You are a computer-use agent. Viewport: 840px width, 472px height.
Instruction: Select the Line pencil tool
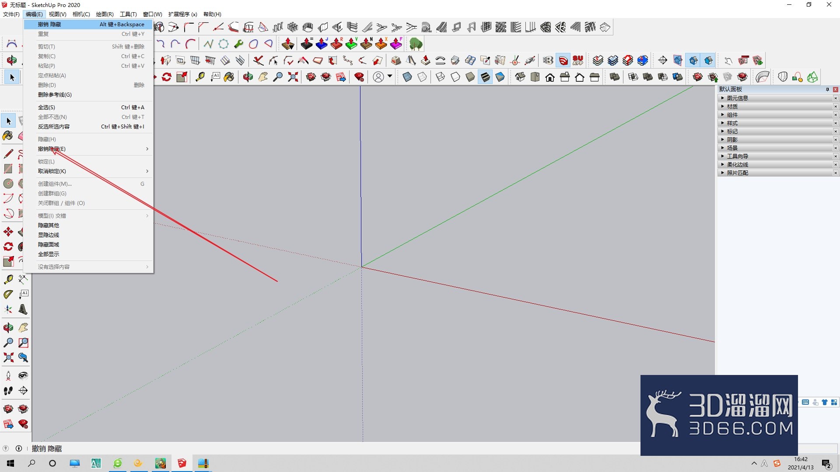click(x=8, y=154)
